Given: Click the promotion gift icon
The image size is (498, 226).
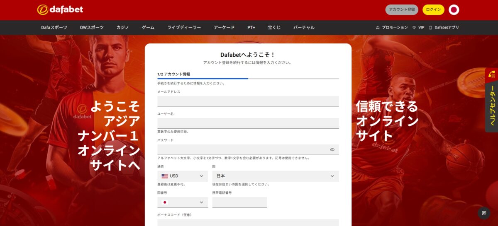Looking at the screenshot, I should point(378,27).
